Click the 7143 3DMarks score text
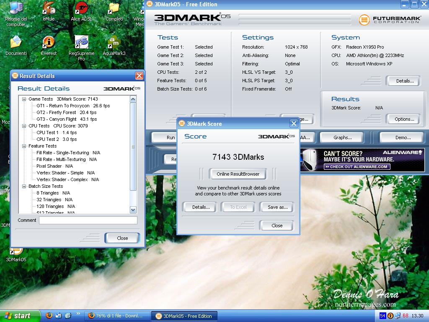The width and height of the screenshot is (429, 322). tap(238, 157)
